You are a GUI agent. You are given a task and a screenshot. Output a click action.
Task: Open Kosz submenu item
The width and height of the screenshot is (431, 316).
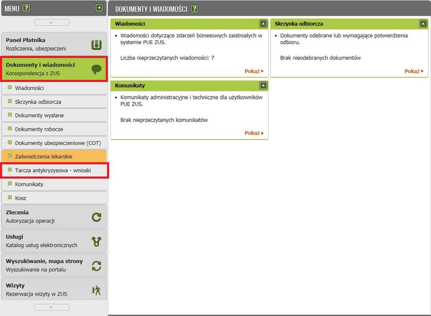pos(54,198)
